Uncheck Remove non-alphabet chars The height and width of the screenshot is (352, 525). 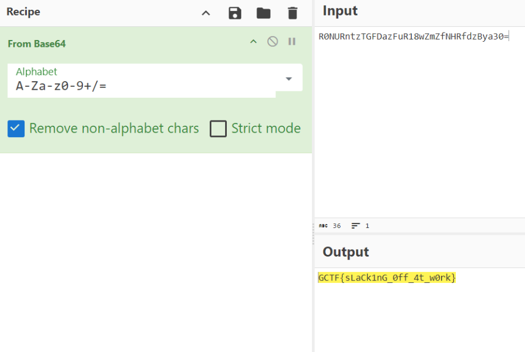[16, 129]
